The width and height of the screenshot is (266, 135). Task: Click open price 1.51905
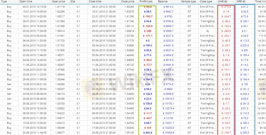click(x=60, y=50)
